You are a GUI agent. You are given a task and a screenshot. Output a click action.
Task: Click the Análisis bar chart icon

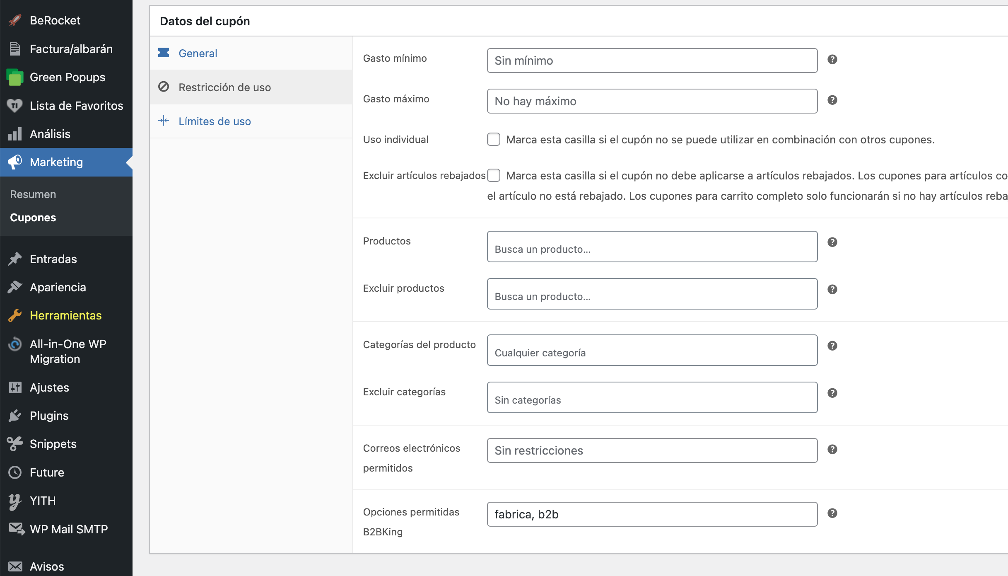pyautogui.click(x=15, y=134)
